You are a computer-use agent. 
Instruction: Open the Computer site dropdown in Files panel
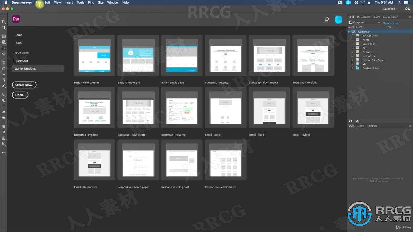[365, 22]
